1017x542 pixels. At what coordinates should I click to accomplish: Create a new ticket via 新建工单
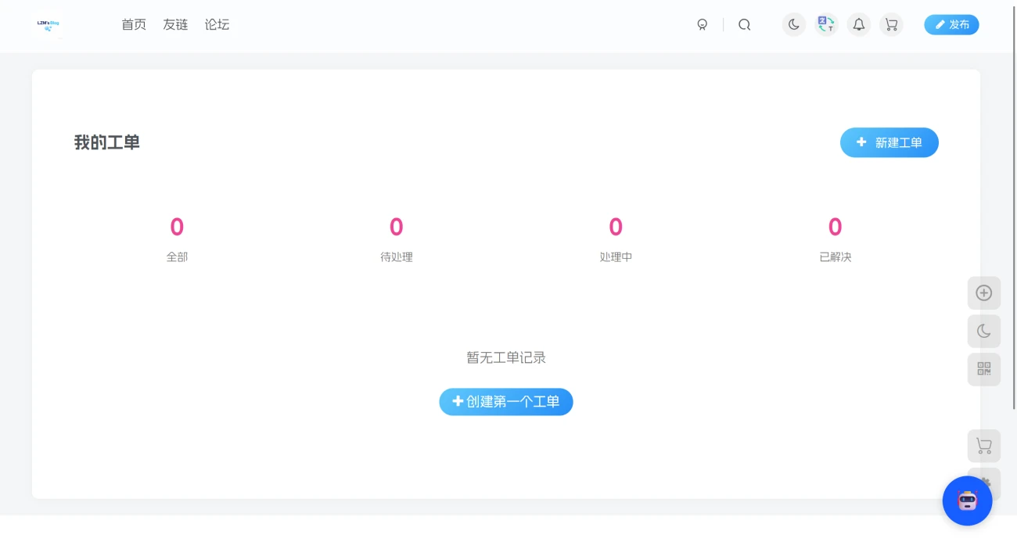(889, 142)
